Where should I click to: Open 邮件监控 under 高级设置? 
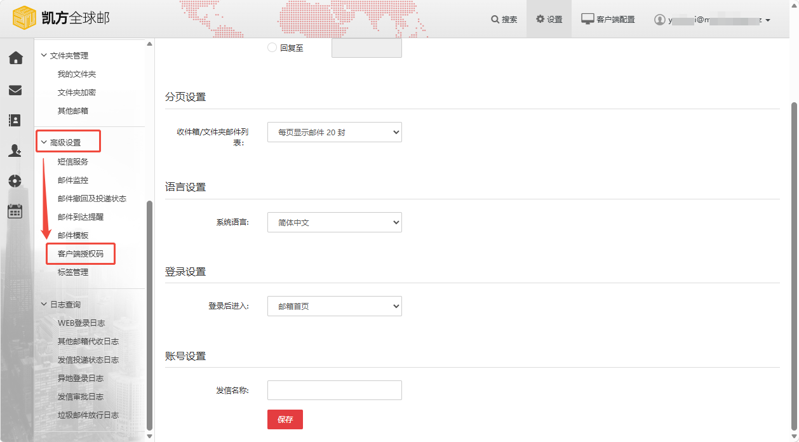pyautogui.click(x=73, y=180)
